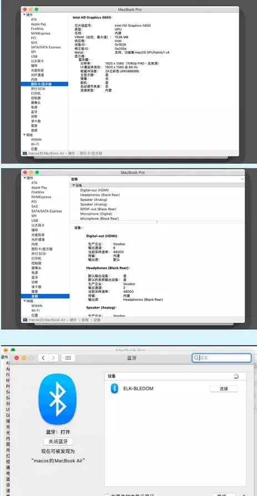The image size is (257, 496).
Task: Open 控制器 in the Audio window sidebar
Action: coord(36,263)
